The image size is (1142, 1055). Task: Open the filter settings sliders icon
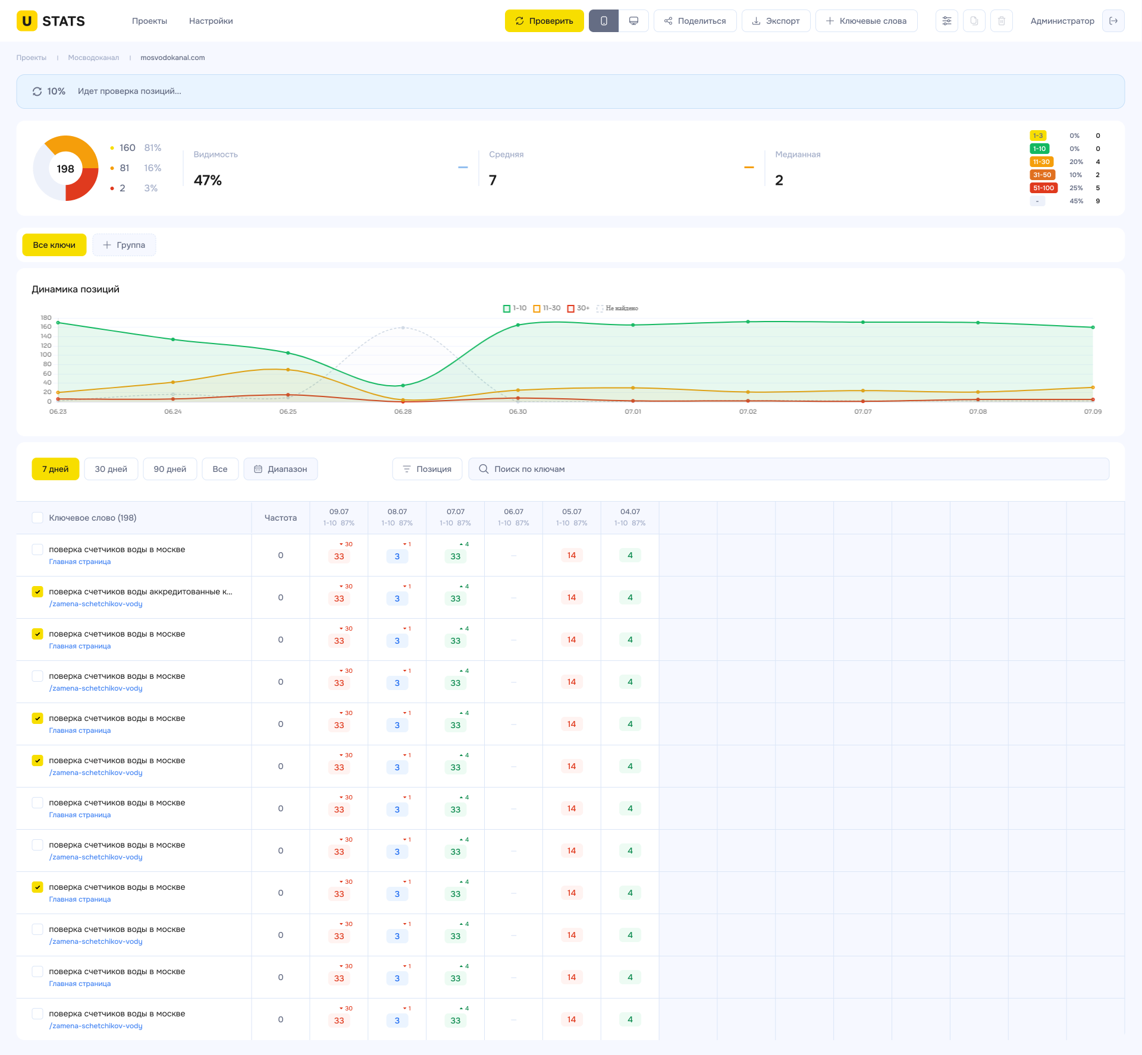click(946, 21)
